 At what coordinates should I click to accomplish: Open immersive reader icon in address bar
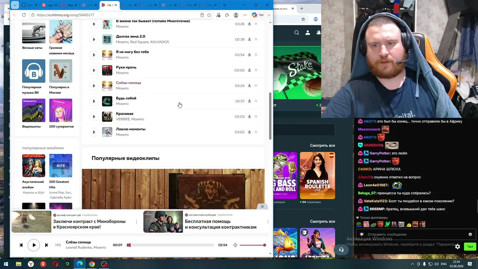[x=202, y=15]
